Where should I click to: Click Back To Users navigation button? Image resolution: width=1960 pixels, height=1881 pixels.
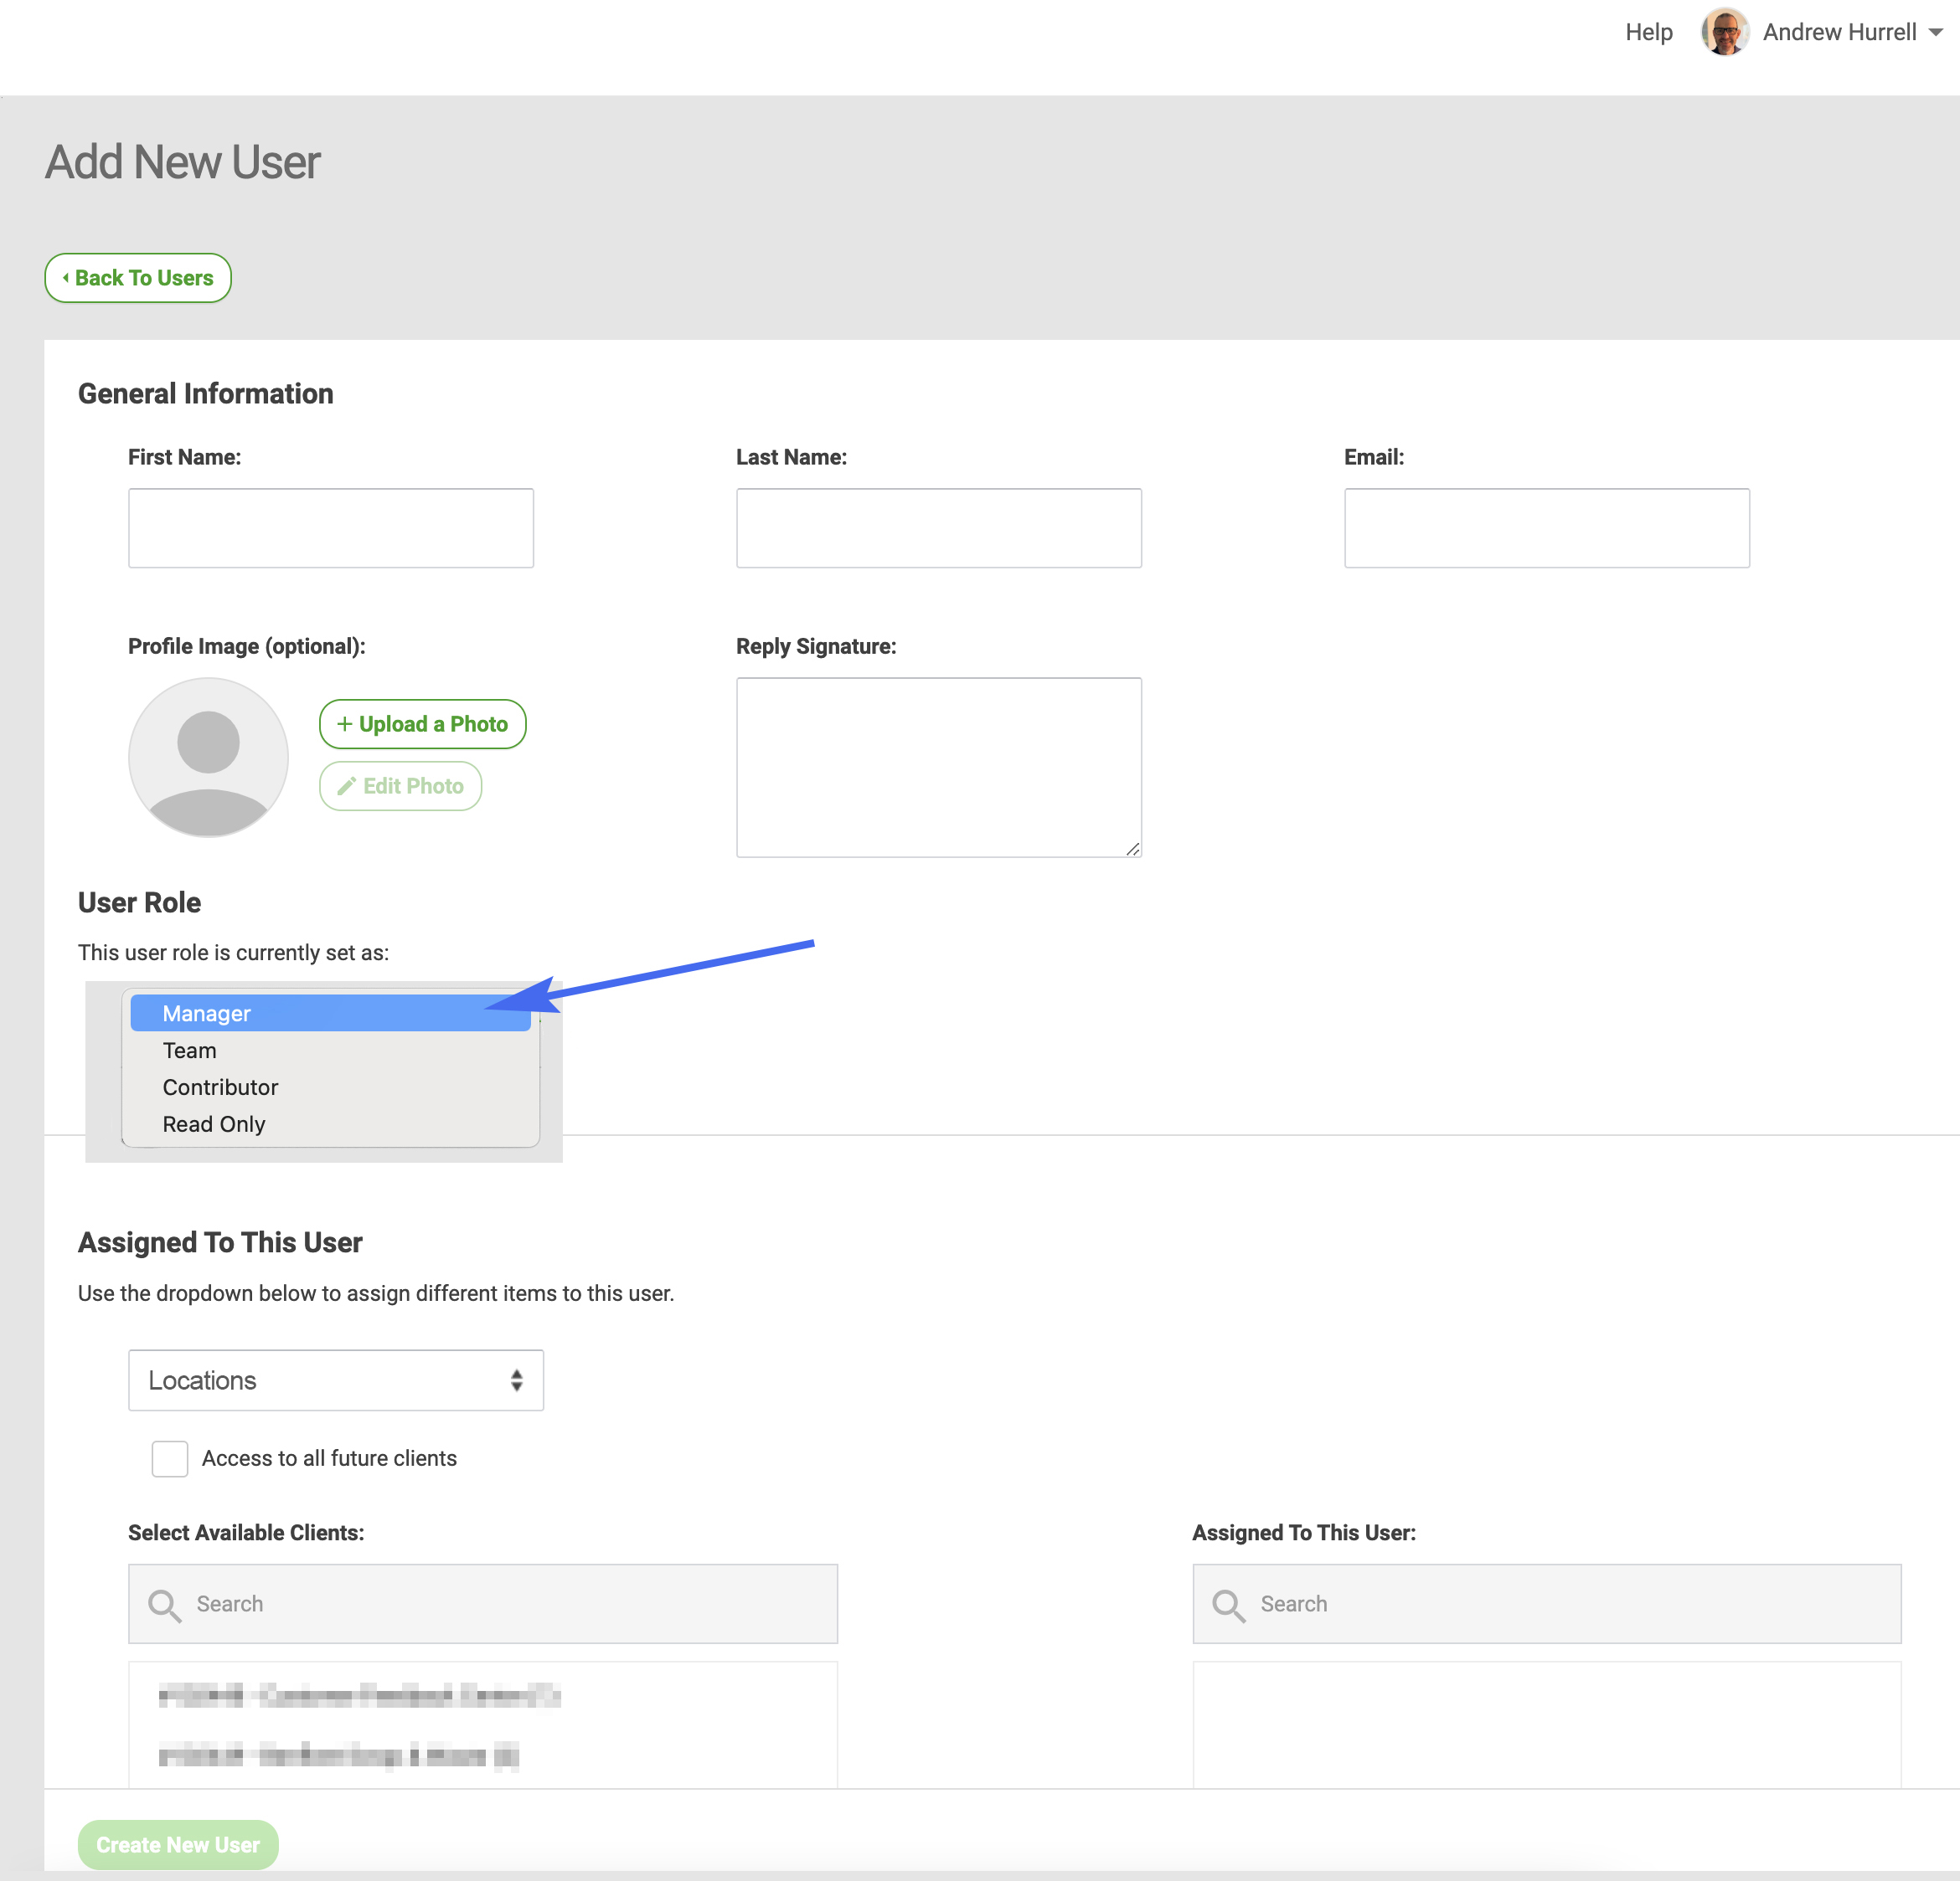[137, 276]
